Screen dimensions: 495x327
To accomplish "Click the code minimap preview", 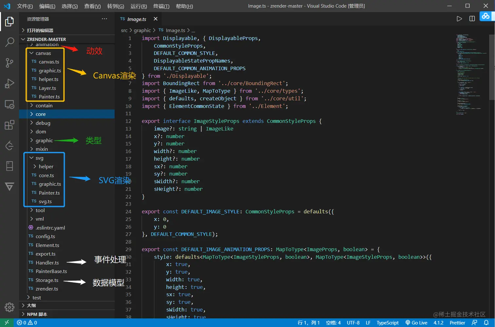I will [471, 74].
